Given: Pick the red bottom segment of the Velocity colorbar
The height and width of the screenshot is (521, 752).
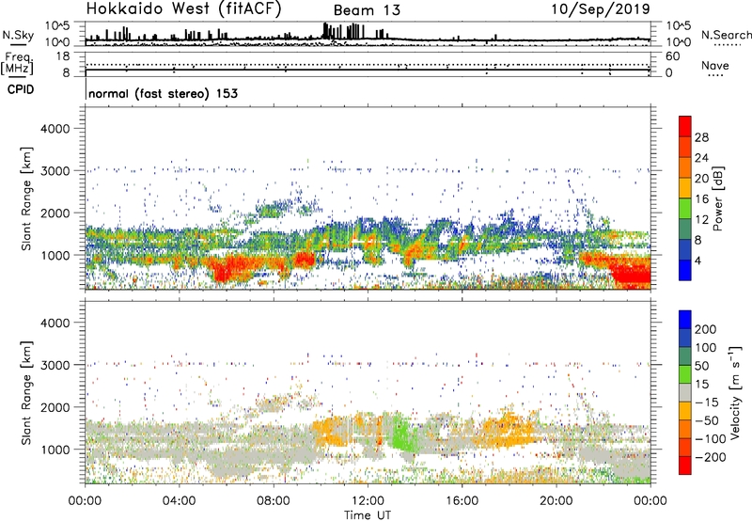Looking at the screenshot, I should point(685,466).
